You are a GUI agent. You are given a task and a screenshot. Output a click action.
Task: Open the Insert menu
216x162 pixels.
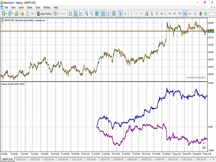click(21, 7)
